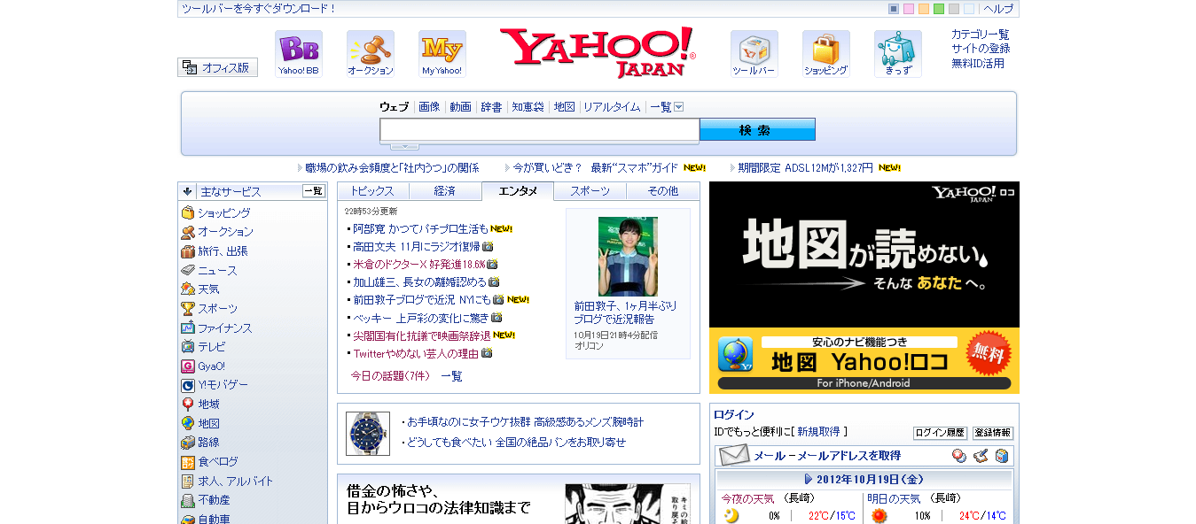Click the 登録情報 button
This screenshot has width=1196, height=524.
[993, 433]
